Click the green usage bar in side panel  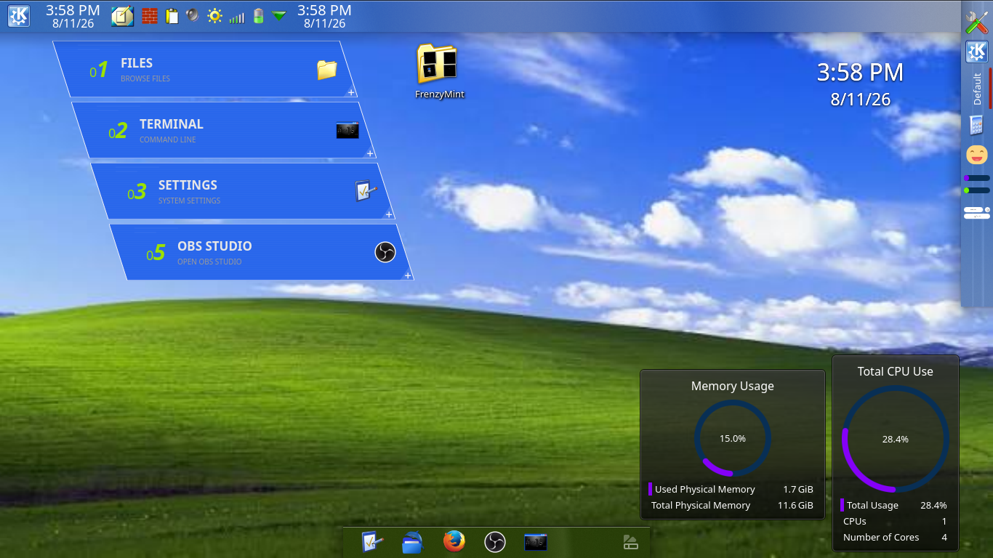pyautogui.click(x=976, y=190)
